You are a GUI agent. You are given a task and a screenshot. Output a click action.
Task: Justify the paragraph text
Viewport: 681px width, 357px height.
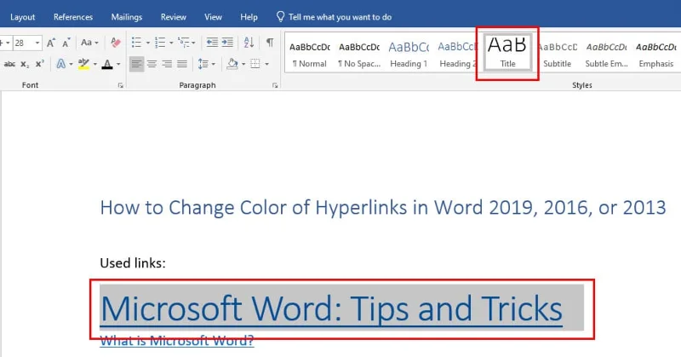click(x=182, y=65)
